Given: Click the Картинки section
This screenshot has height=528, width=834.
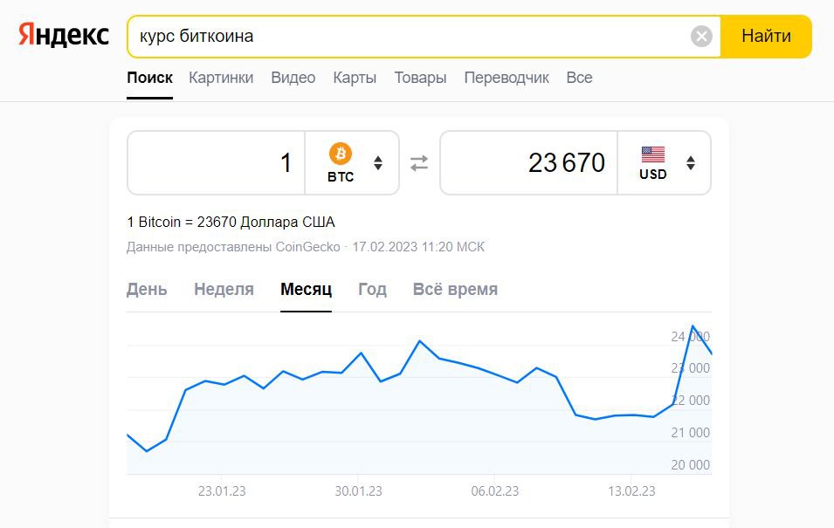Looking at the screenshot, I should pyautogui.click(x=219, y=78).
